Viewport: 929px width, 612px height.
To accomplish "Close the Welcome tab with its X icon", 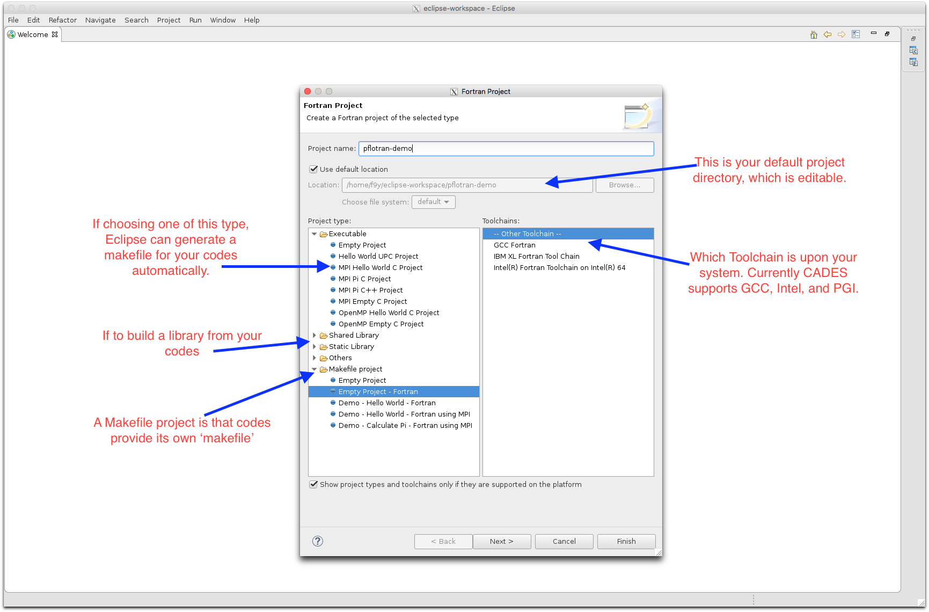I will 55,34.
